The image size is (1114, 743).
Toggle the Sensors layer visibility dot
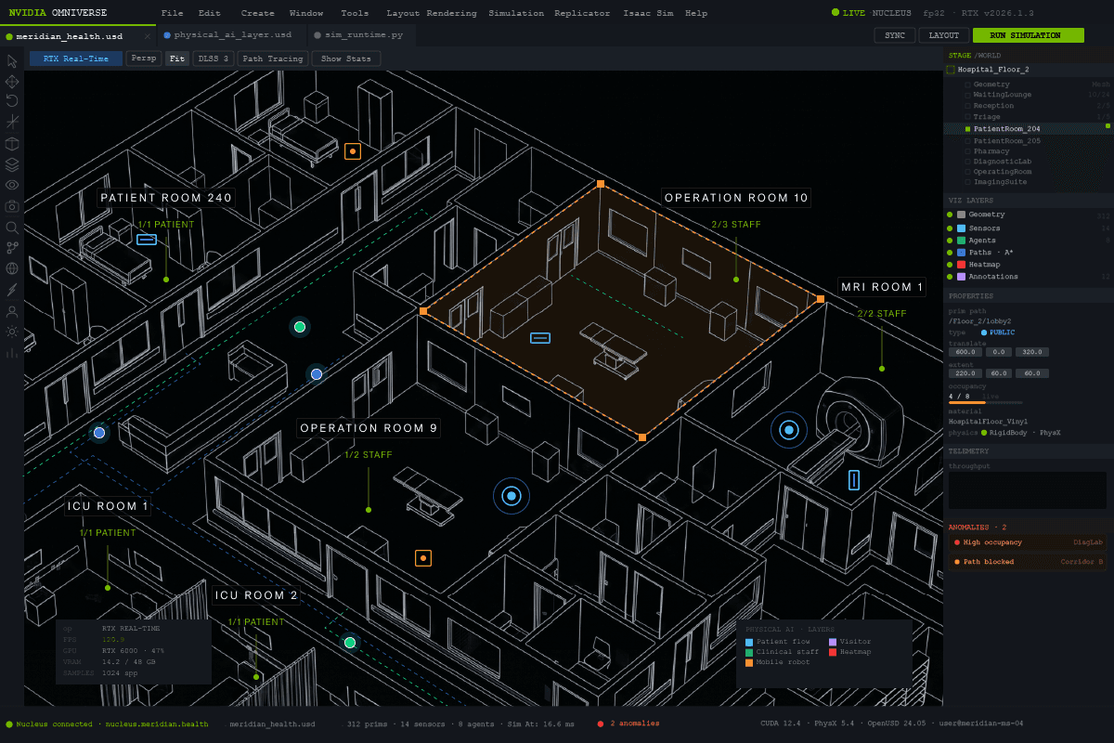[x=950, y=228]
